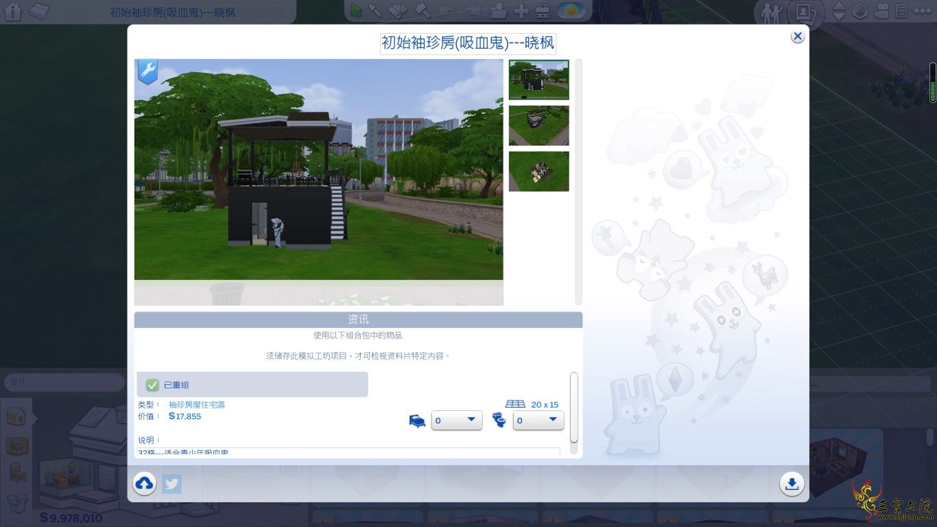Select the Move Lot cross-arrows tool
This screenshot has width=937, height=527.
(x=521, y=11)
